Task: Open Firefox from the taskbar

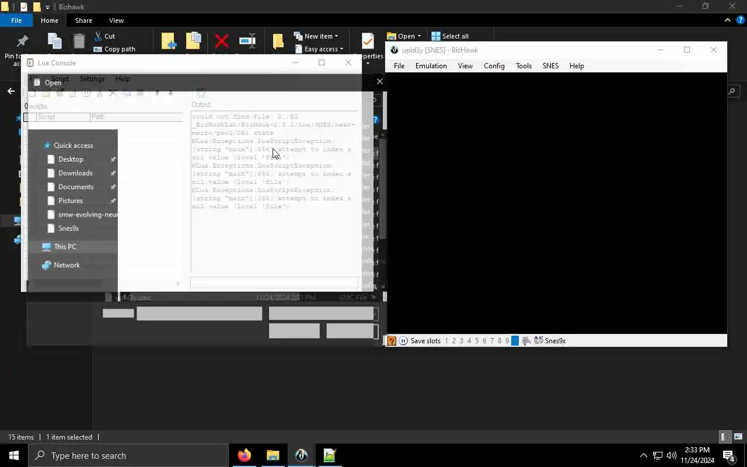Action: [245, 455]
